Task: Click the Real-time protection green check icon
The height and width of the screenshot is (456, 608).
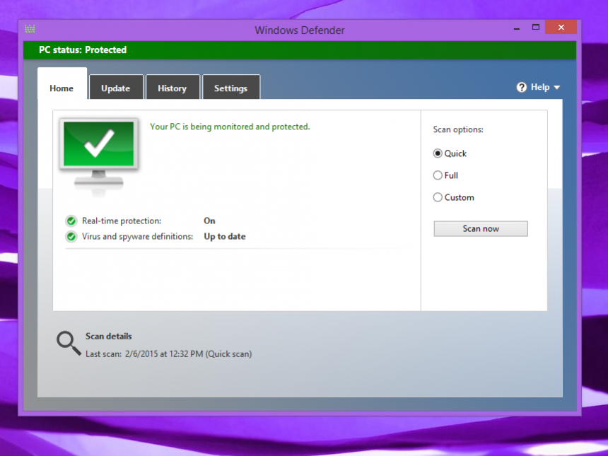Action: point(71,221)
